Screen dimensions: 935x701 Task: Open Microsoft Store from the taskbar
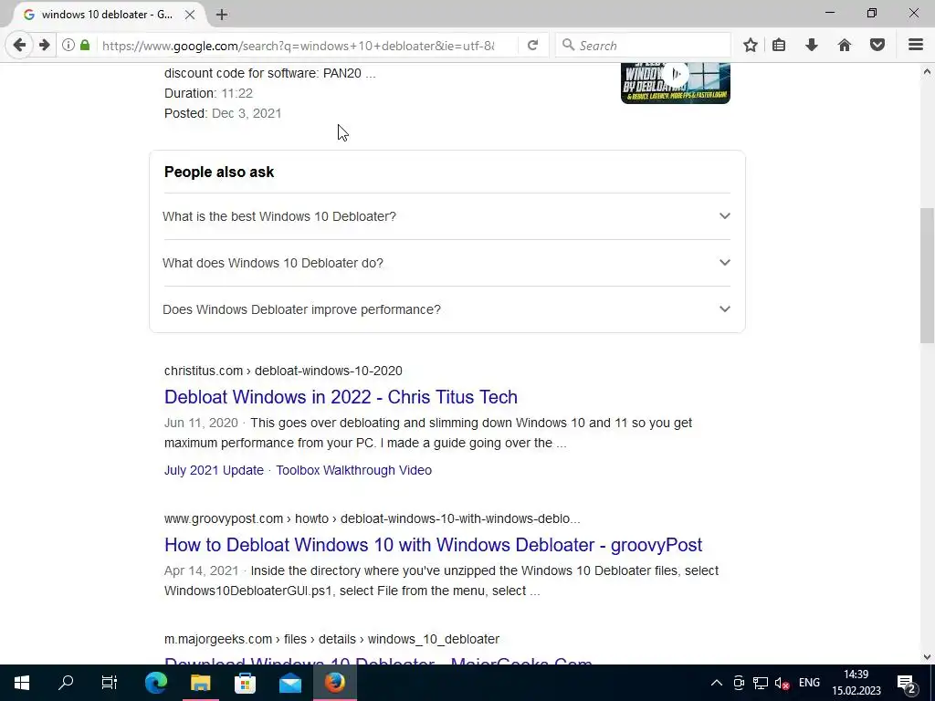(x=245, y=683)
